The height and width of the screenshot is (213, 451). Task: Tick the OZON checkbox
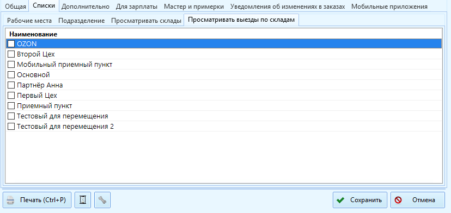(x=11, y=43)
